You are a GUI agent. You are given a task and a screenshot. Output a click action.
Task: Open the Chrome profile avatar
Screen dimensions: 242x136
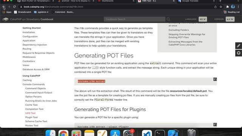coord(233,7)
